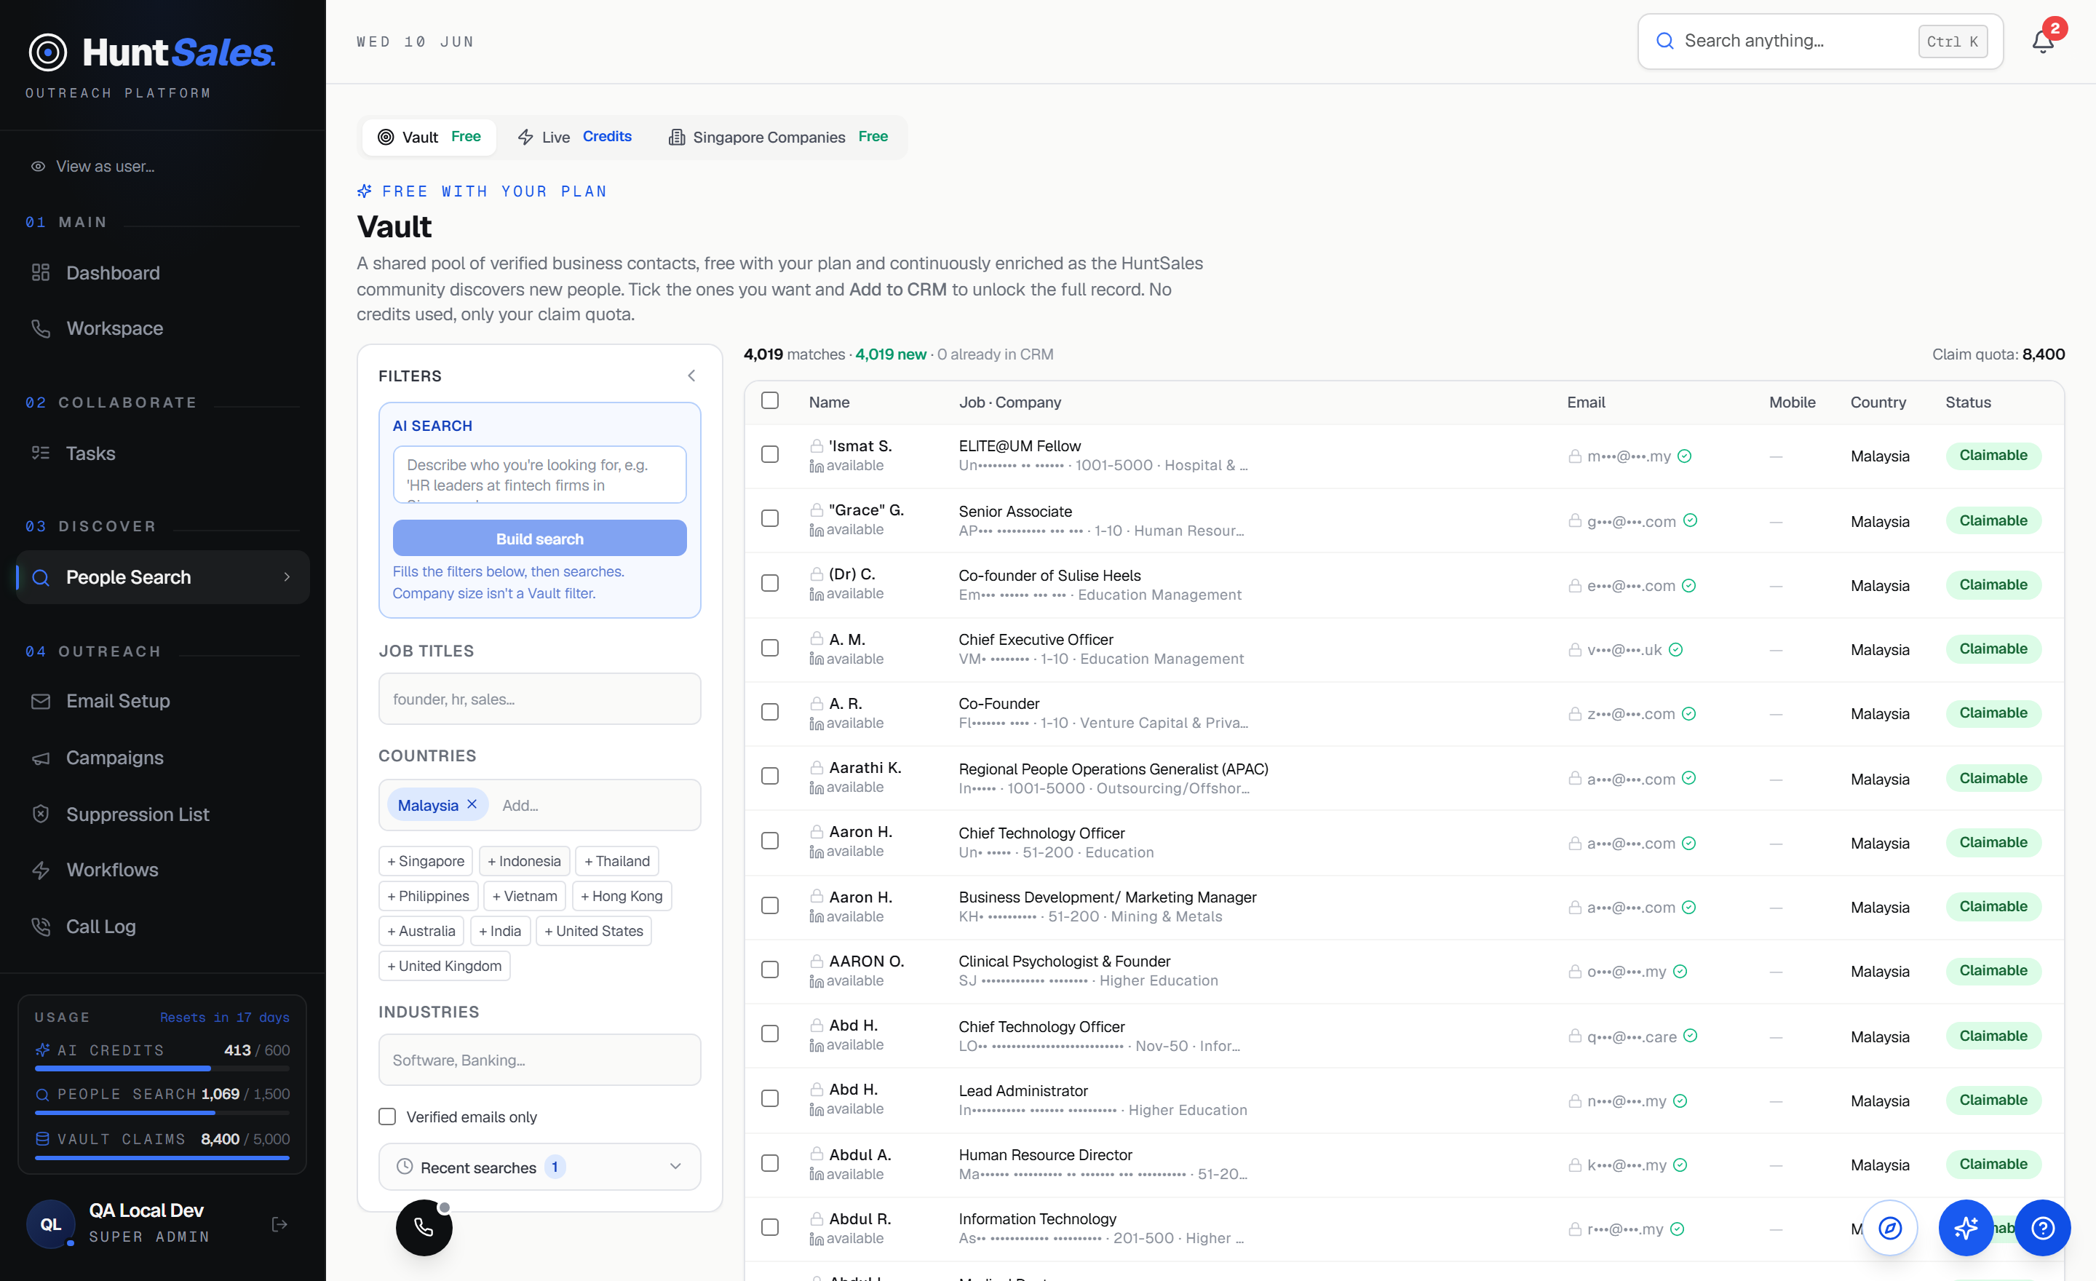
Task: Click the lock icon beside A. M. name
Action: [816, 639]
